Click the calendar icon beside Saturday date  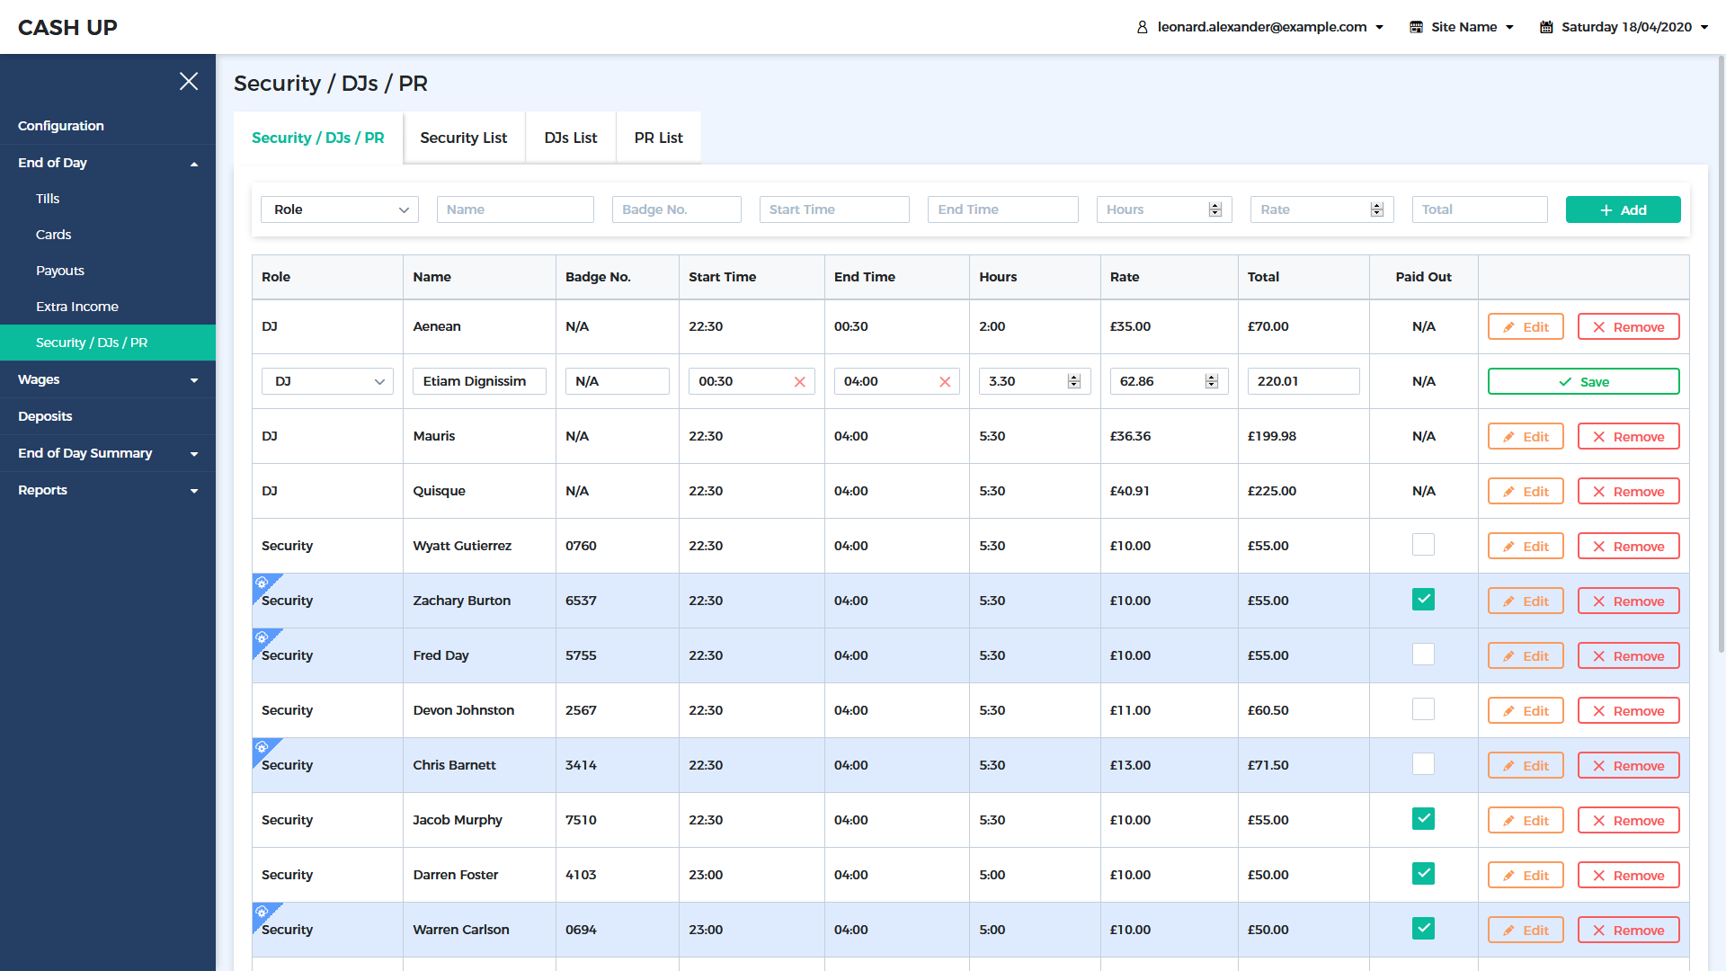[x=1546, y=27]
